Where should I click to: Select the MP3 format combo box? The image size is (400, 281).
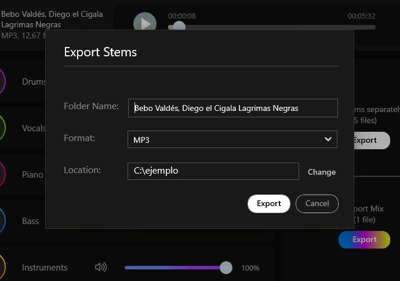(232, 139)
